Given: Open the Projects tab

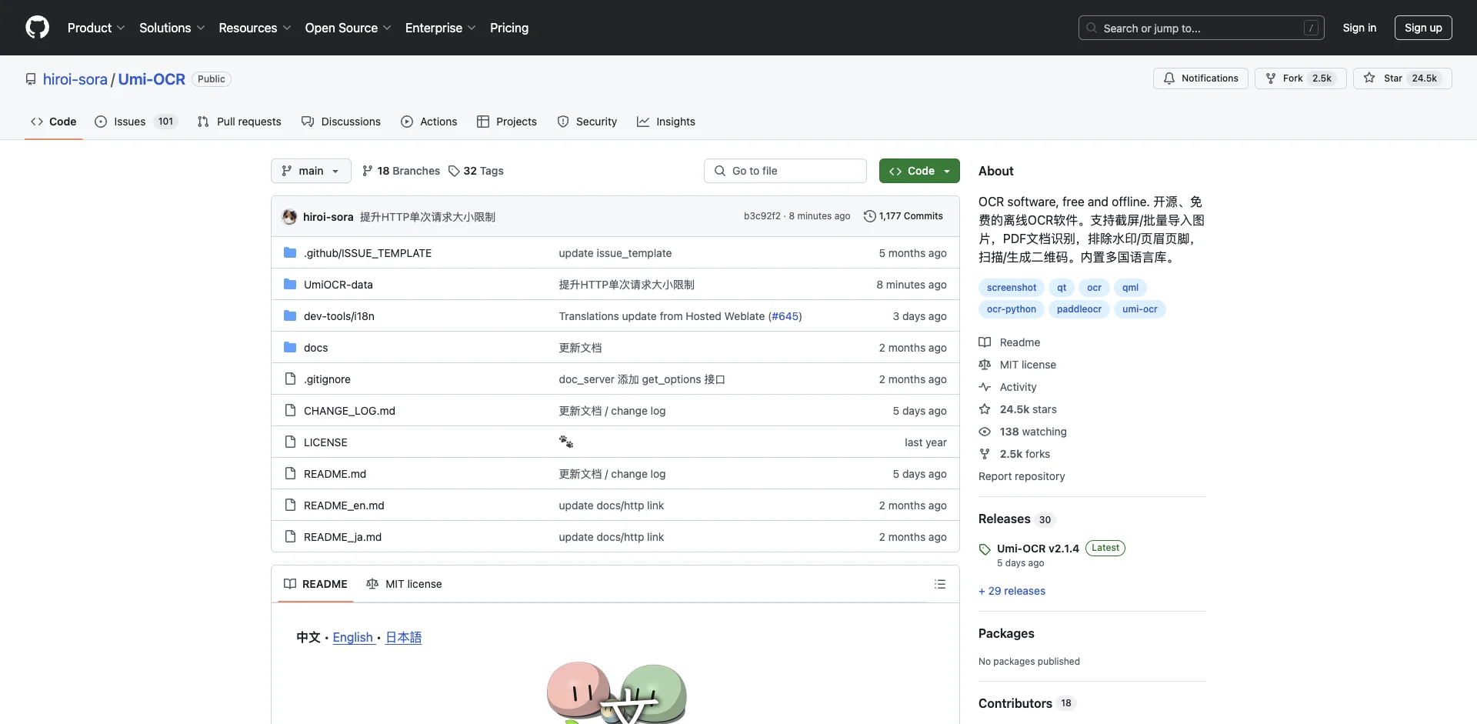Looking at the screenshot, I should (x=507, y=122).
